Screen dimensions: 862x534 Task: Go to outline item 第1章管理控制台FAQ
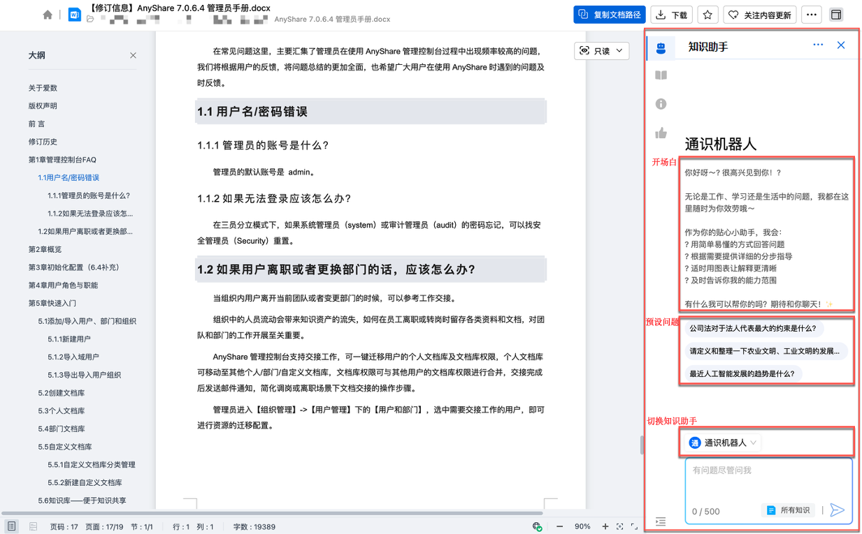click(62, 160)
